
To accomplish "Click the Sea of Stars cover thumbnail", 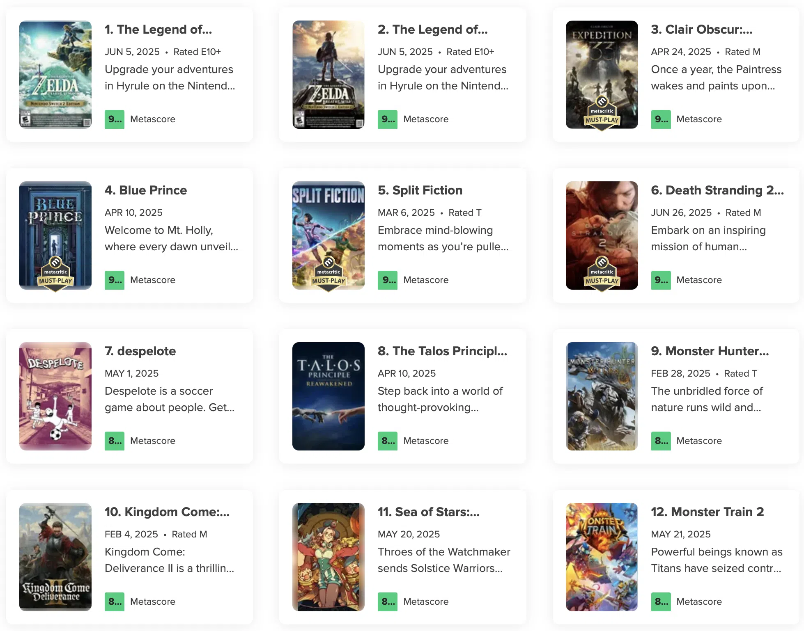I will coord(328,557).
